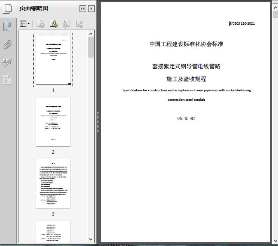This screenshot has width=278, height=246.
Task: Click the delete pages icon
Action: click(40, 24)
